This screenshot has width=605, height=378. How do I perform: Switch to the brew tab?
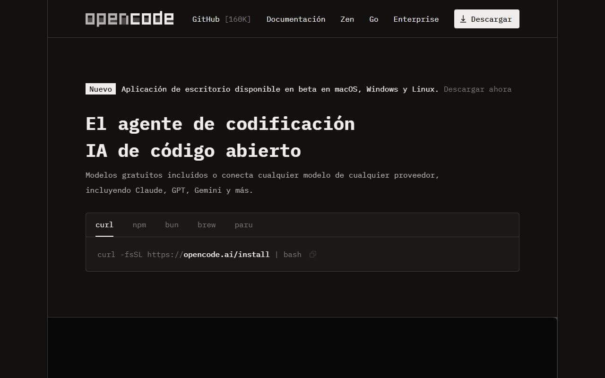[207, 225]
